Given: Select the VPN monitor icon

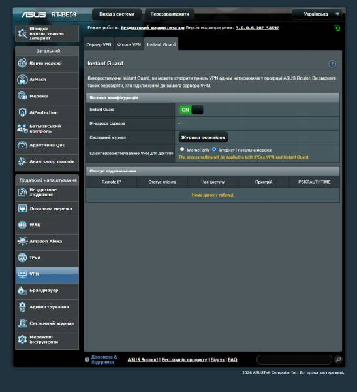Looking at the screenshot, I should point(22,274).
